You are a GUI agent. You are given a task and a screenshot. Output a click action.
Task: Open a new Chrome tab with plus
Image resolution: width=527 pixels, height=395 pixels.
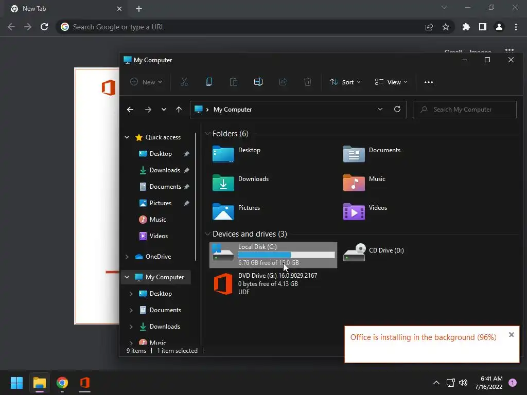(139, 9)
